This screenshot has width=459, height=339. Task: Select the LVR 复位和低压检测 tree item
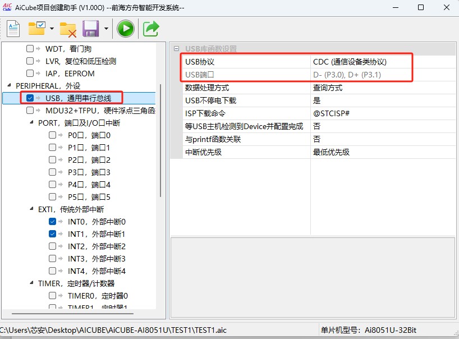point(81,61)
